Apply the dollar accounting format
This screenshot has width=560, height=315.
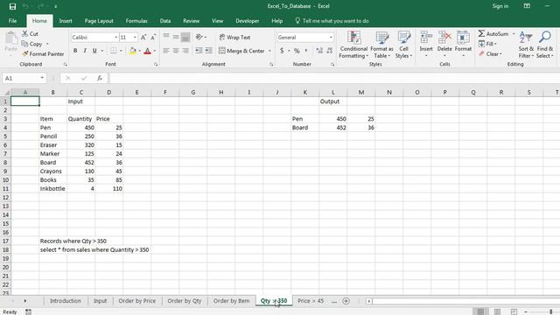282,51
